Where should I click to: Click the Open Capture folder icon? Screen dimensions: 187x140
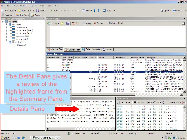19,10
